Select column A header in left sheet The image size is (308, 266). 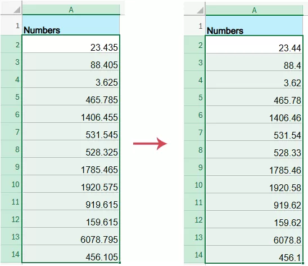click(x=71, y=10)
